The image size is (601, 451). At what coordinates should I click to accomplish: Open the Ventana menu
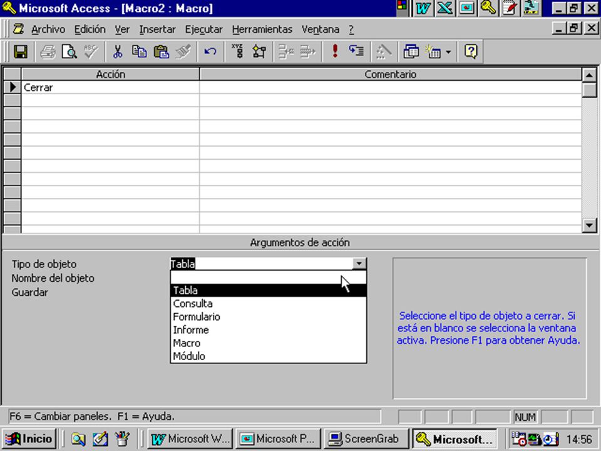tap(321, 29)
